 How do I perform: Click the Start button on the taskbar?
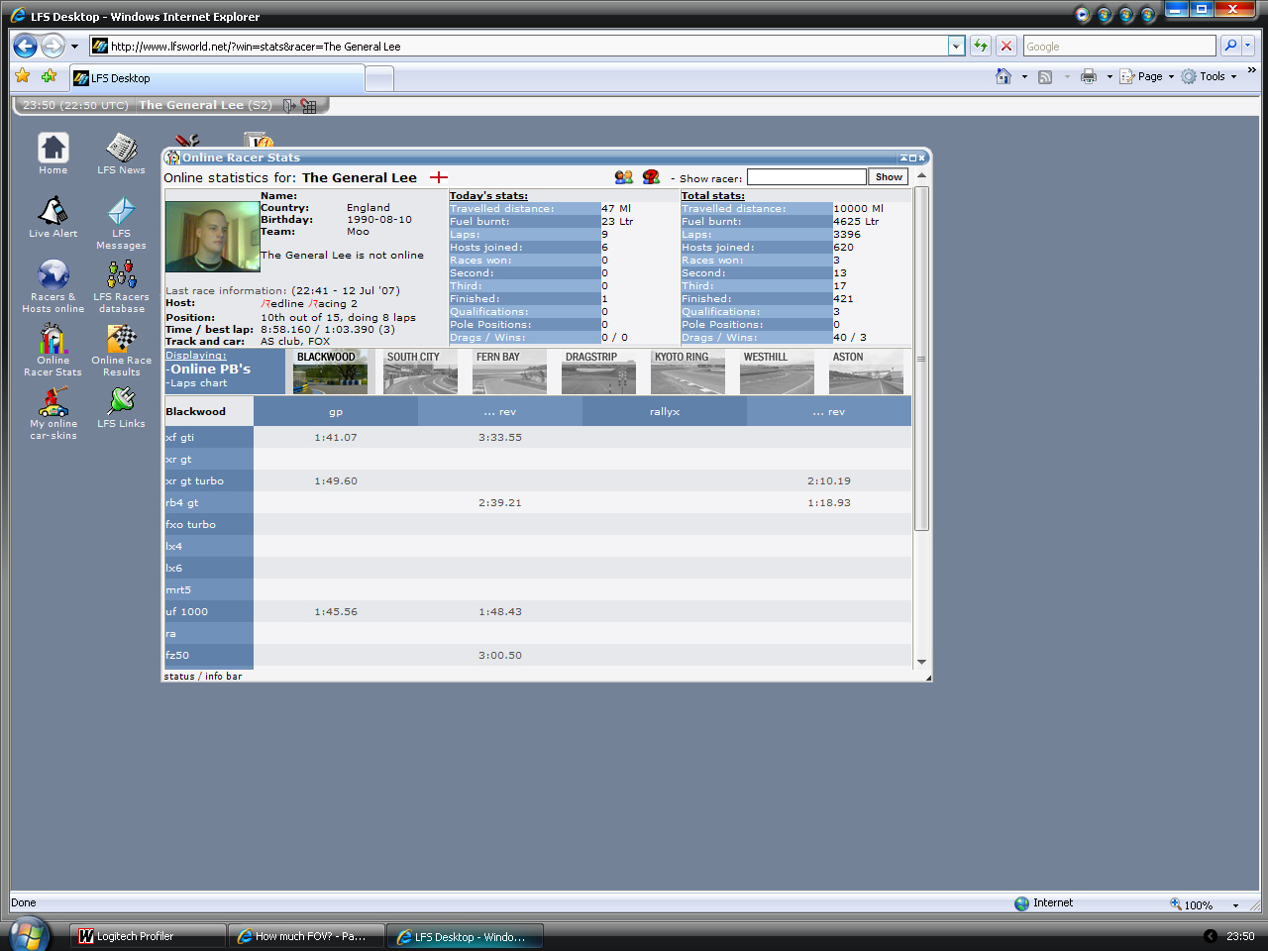29,934
